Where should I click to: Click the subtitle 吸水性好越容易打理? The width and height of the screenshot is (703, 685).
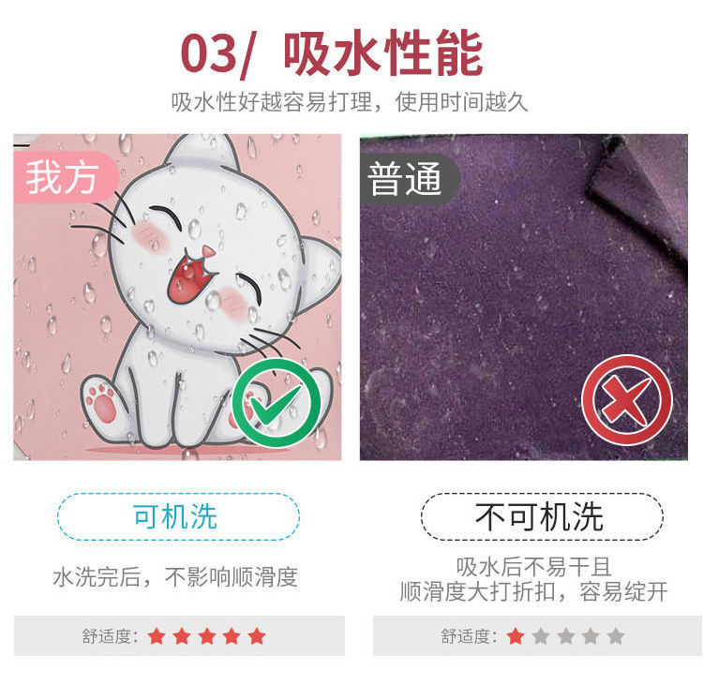coord(272,102)
